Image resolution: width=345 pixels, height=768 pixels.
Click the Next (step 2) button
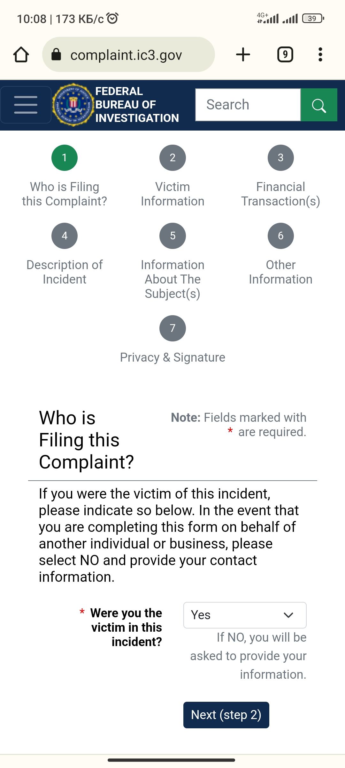point(226,715)
